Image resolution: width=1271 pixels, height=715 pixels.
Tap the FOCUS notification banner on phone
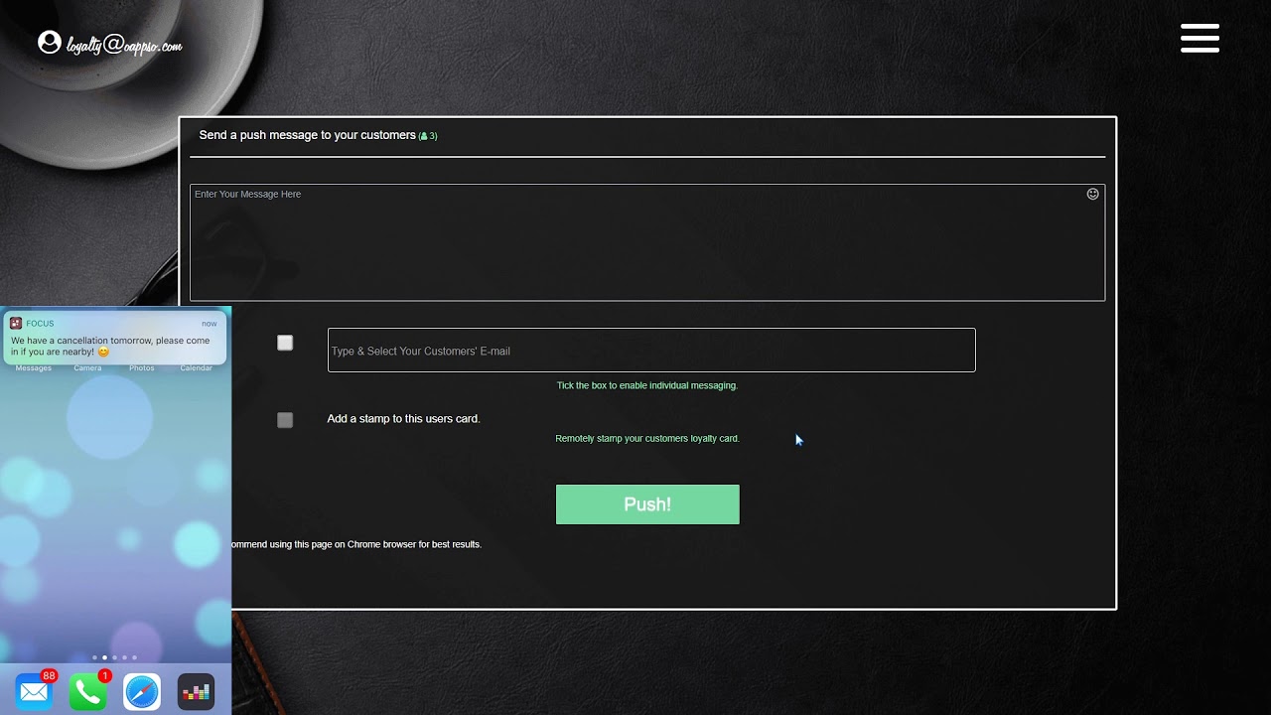click(114, 339)
